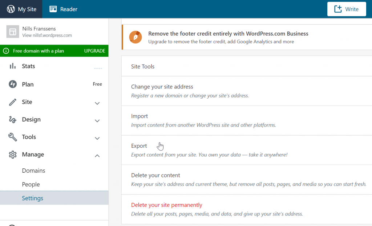Click 'Delete all your posts, pages, media' text

click(x=217, y=214)
